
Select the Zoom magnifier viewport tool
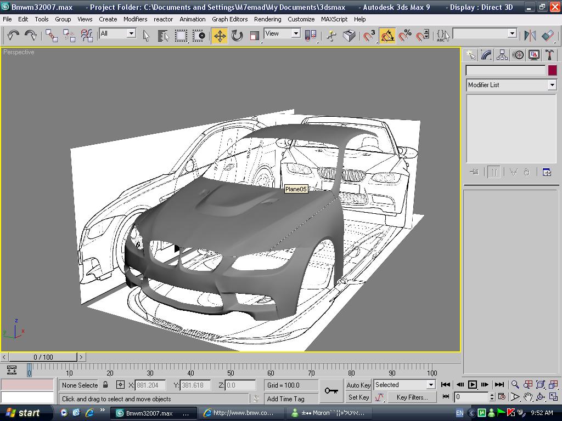click(x=515, y=384)
